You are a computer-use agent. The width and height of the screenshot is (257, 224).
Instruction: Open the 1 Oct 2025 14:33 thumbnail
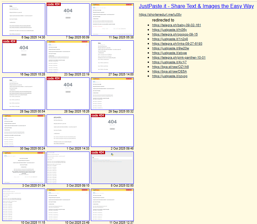[68, 131]
